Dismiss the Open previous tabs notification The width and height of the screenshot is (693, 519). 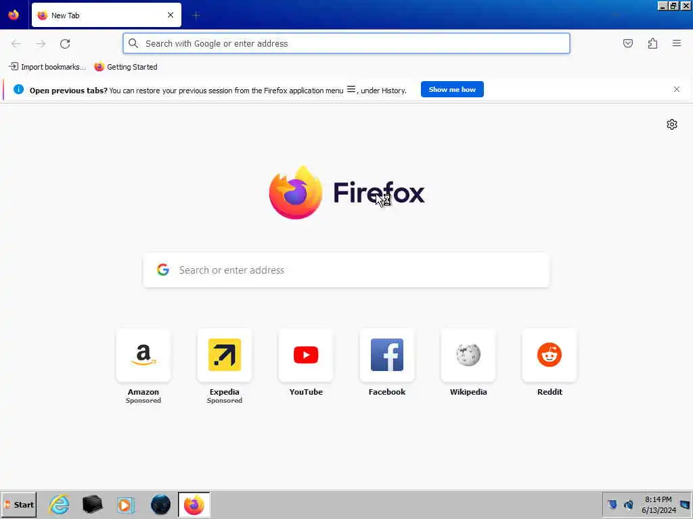[677, 89]
